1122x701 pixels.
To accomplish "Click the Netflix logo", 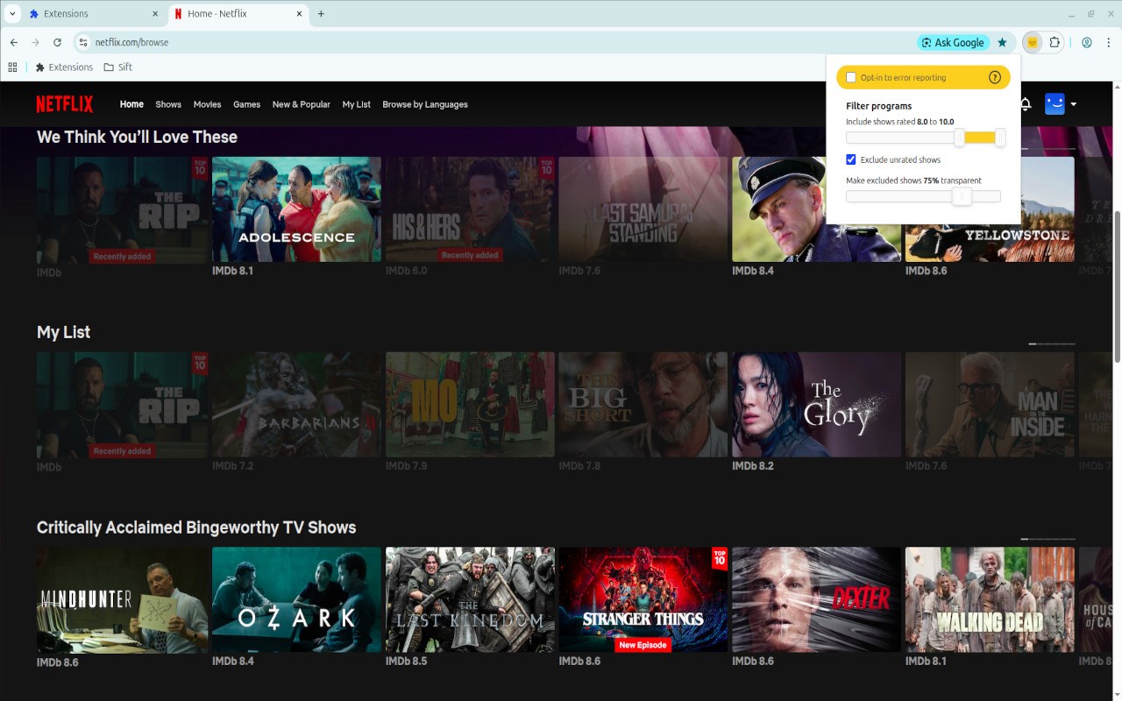I will 64,104.
